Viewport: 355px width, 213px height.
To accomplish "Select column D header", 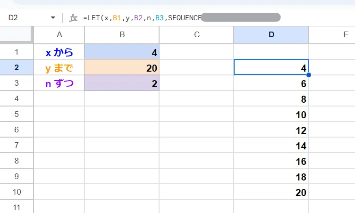I will (271, 34).
